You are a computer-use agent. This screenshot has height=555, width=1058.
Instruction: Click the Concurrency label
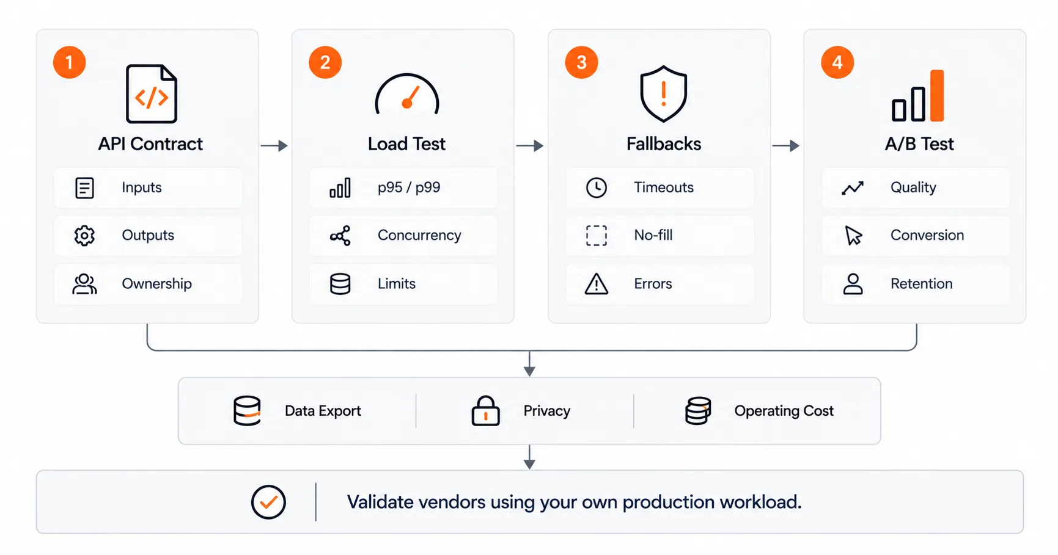419,235
